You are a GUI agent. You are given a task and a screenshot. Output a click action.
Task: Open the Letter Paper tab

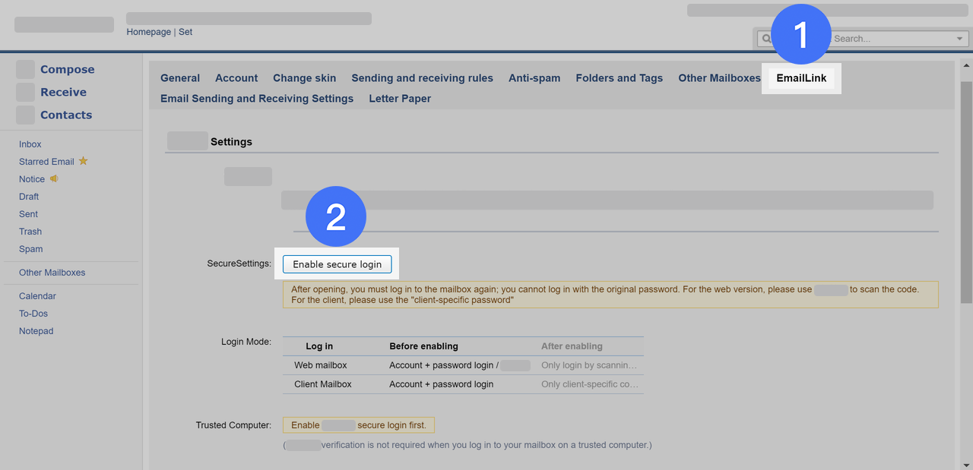coord(399,98)
